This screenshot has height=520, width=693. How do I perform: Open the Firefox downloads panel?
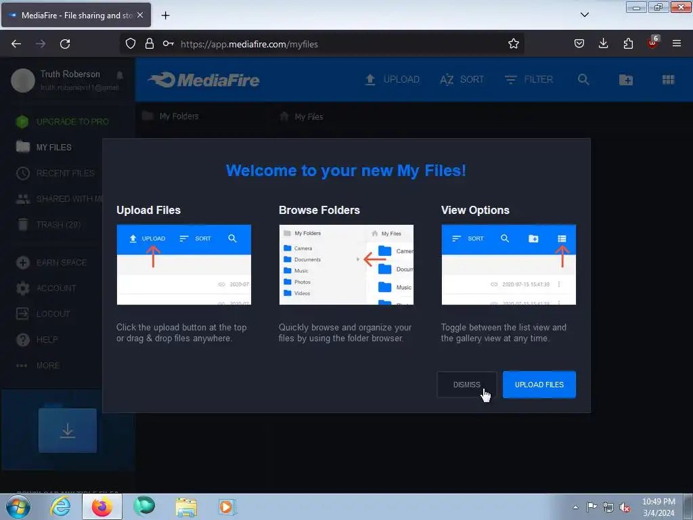(603, 43)
